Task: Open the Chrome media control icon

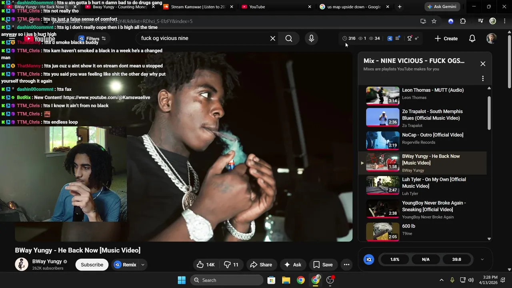Action: (481, 21)
